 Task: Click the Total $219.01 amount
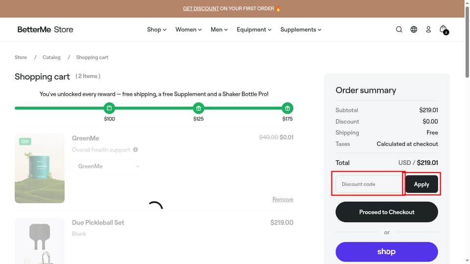pos(427,163)
